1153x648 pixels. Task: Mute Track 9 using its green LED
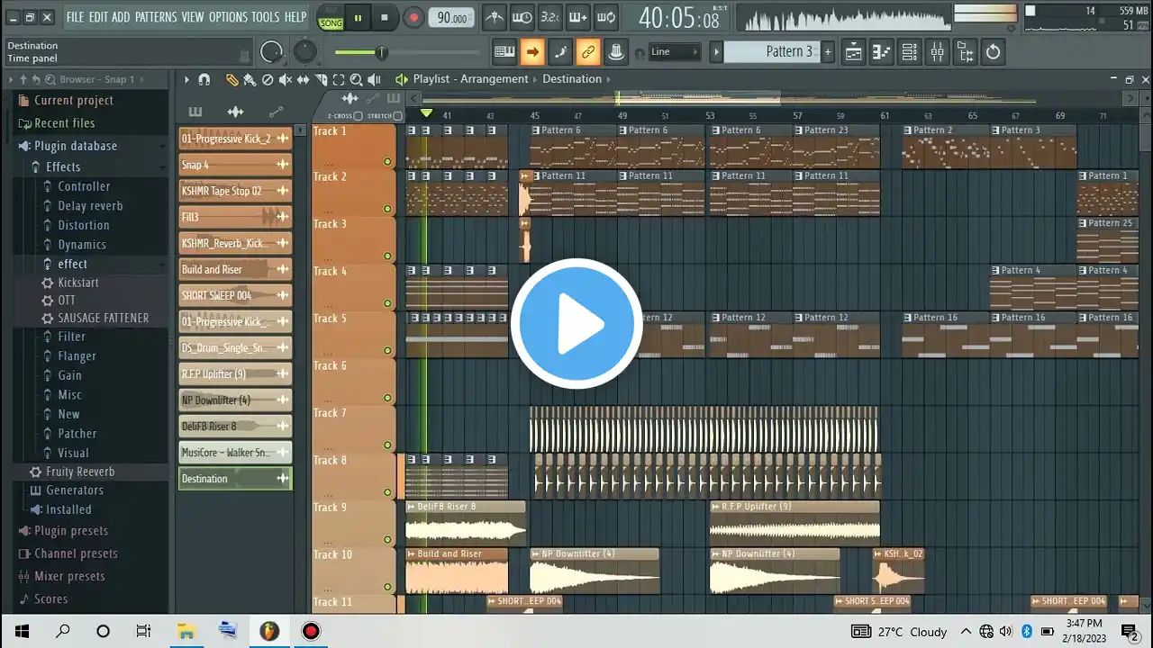click(387, 540)
